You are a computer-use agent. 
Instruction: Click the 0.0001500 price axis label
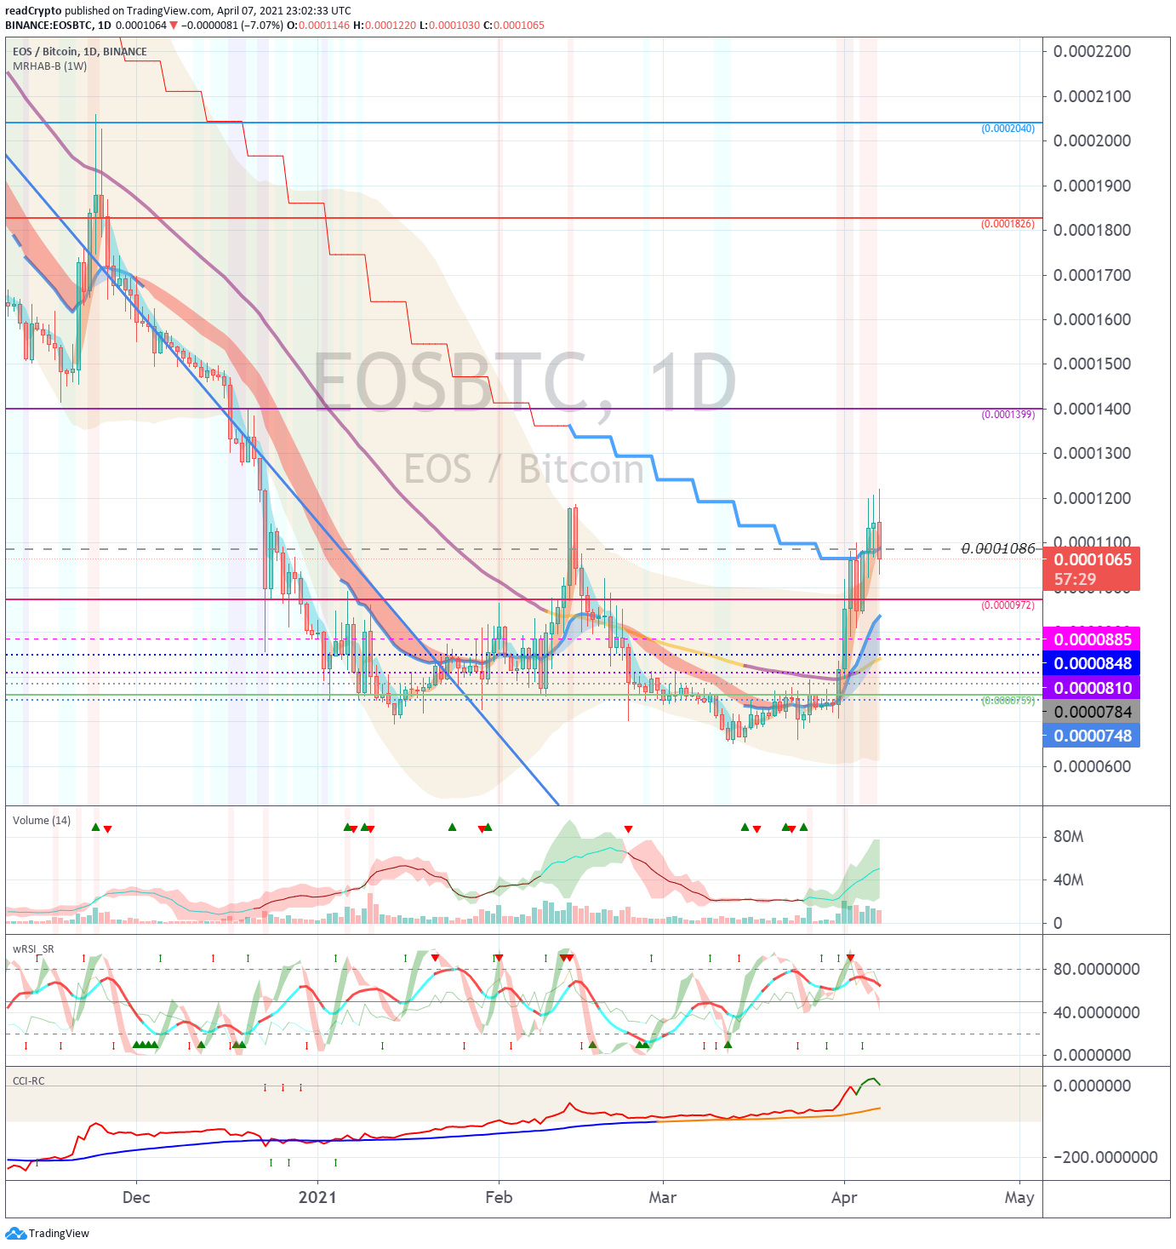point(1092,364)
